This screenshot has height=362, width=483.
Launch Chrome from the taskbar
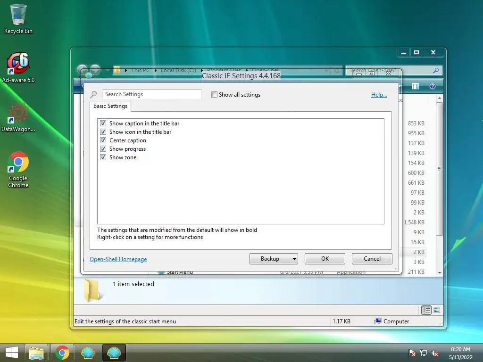(62, 353)
